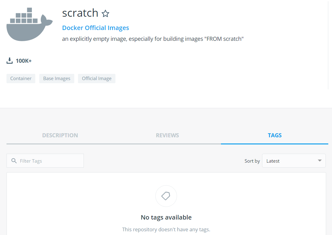Focus the Filter Tags input field
Screen dimensions: 332x235
tap(45, 161)
